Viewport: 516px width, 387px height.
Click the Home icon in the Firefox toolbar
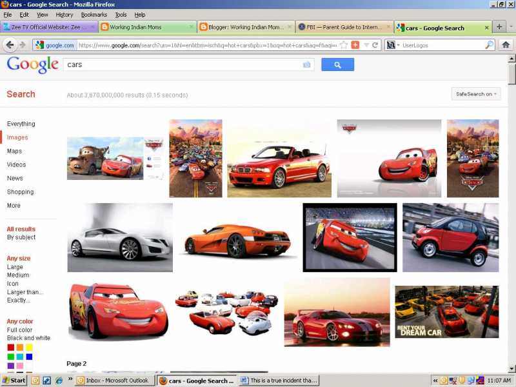(504, 46)
